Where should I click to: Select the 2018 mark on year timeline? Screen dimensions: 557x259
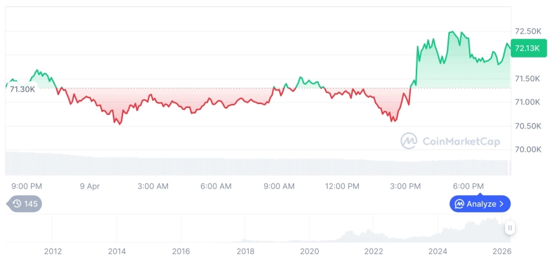(x=245, y=251)
